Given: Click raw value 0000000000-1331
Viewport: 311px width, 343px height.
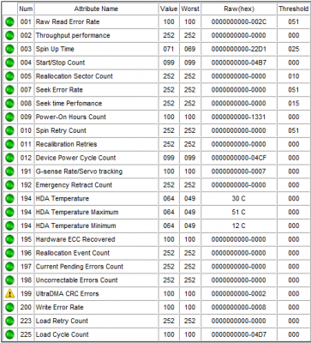Looking at the screenshot, I should [x=239, y=117].
